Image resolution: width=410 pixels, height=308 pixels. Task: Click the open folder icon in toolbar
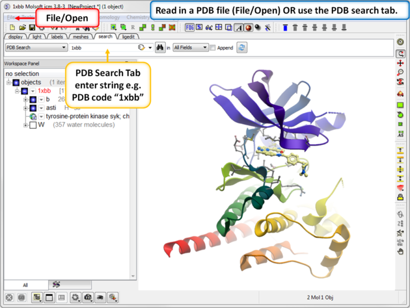(x=21, y=27)
